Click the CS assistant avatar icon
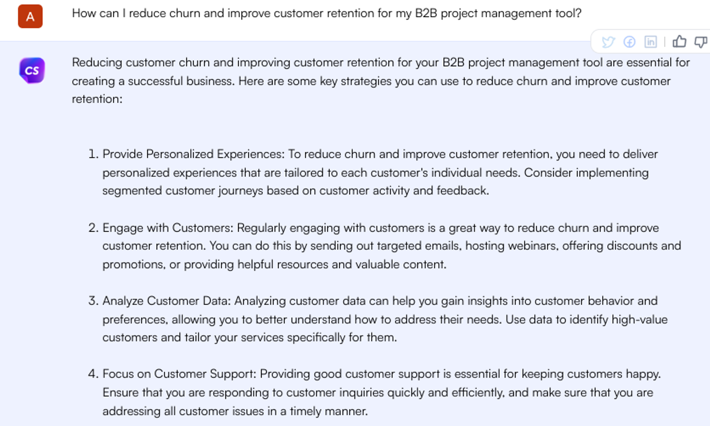 pos(32,71)
